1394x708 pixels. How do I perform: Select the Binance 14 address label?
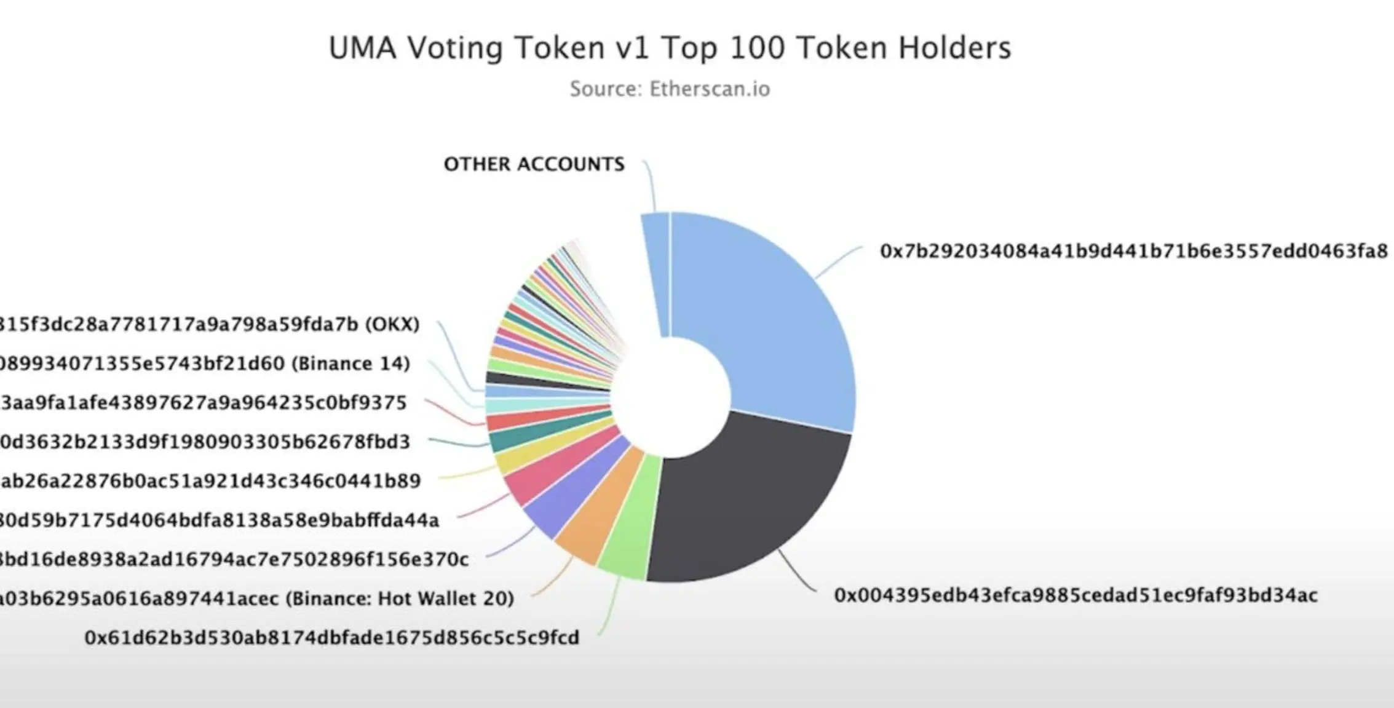pos(205,364)
